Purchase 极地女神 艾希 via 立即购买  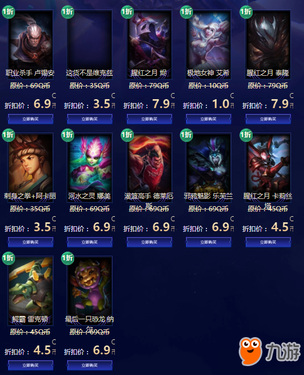click(x=209, y=119)
